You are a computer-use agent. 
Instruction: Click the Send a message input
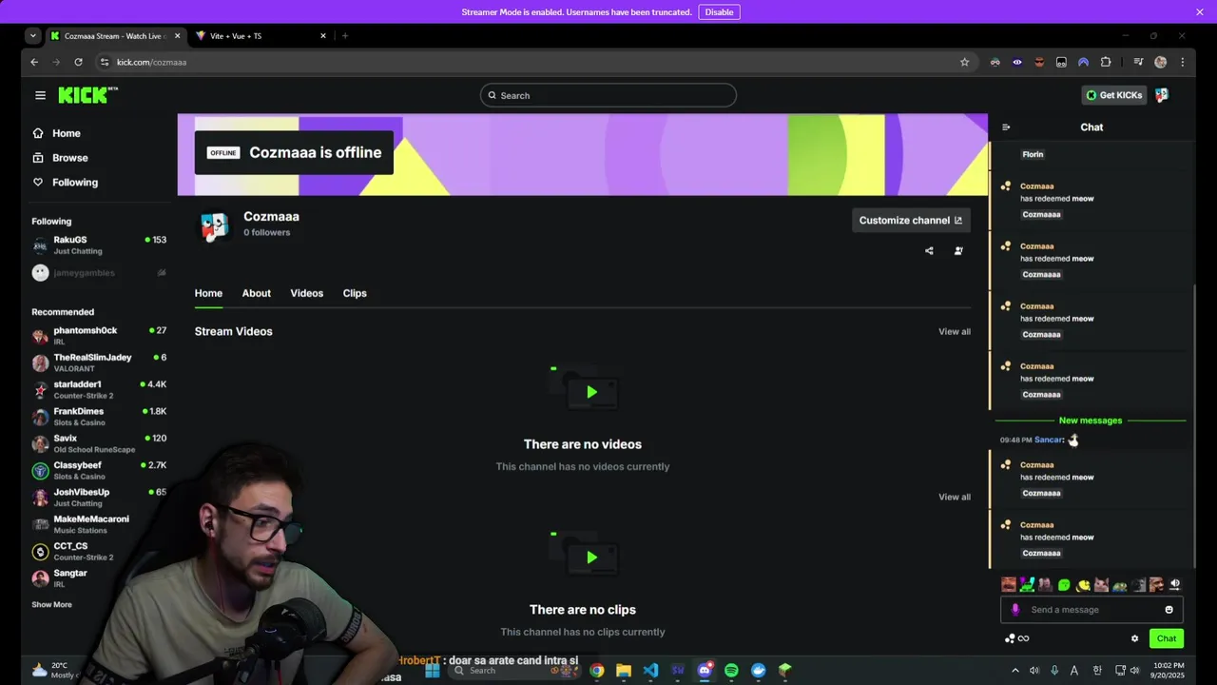(x=1091, y=610)
